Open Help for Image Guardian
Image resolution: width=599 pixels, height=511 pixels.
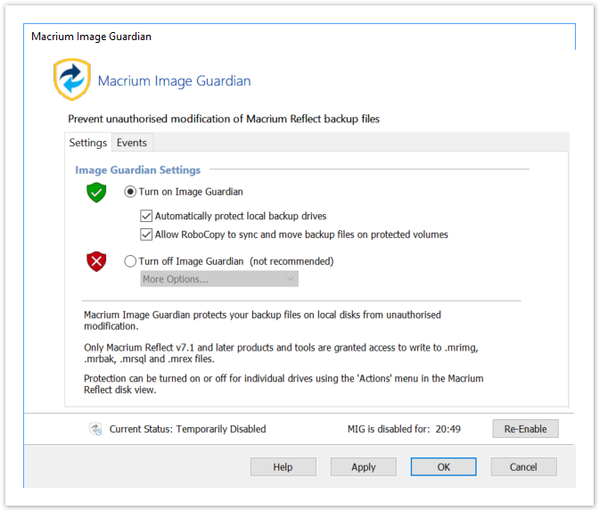283,467
